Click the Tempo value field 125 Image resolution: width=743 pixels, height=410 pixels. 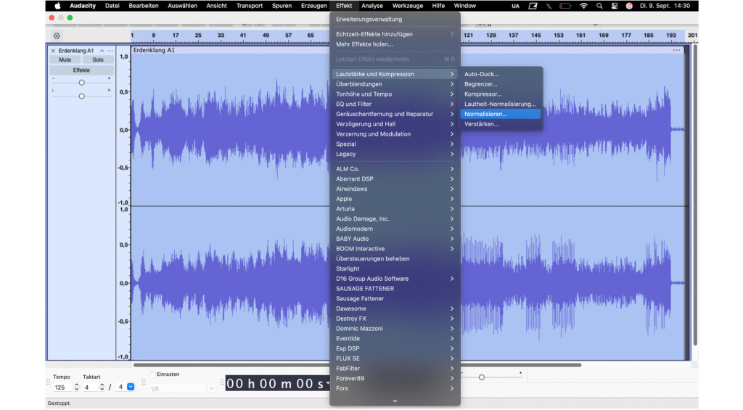[62, 388]
